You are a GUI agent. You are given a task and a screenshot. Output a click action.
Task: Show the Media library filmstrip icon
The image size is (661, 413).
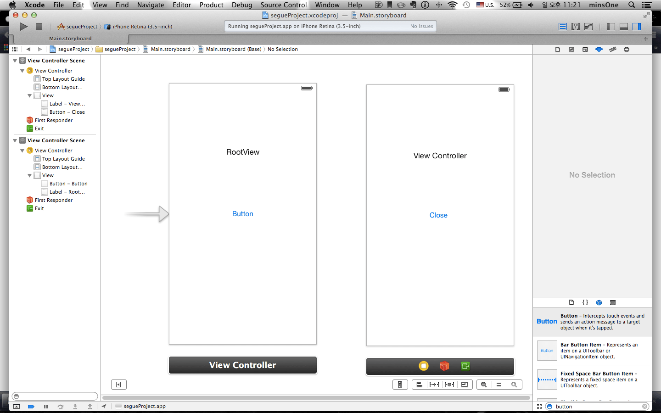[613, 302]
